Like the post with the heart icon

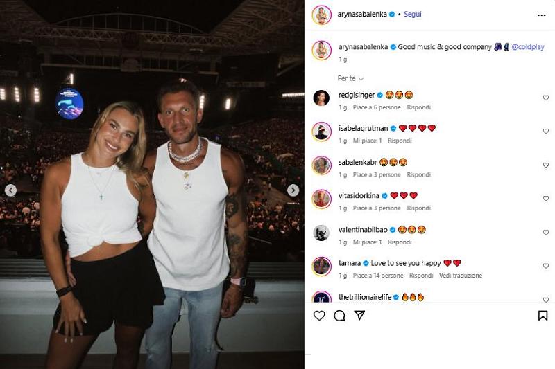pyautogui.click(x=319, y=316)
